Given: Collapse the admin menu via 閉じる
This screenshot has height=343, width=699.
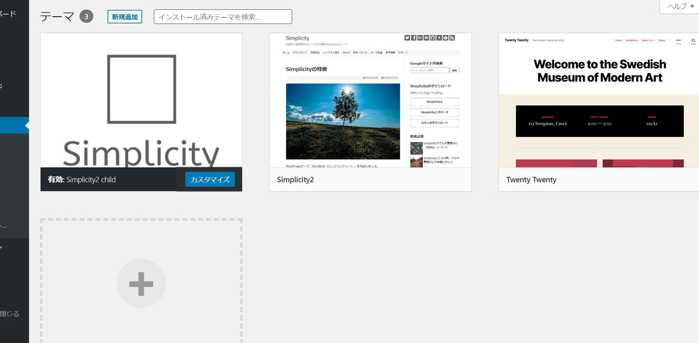Looking at the screenshot, I should click(10, 314).
